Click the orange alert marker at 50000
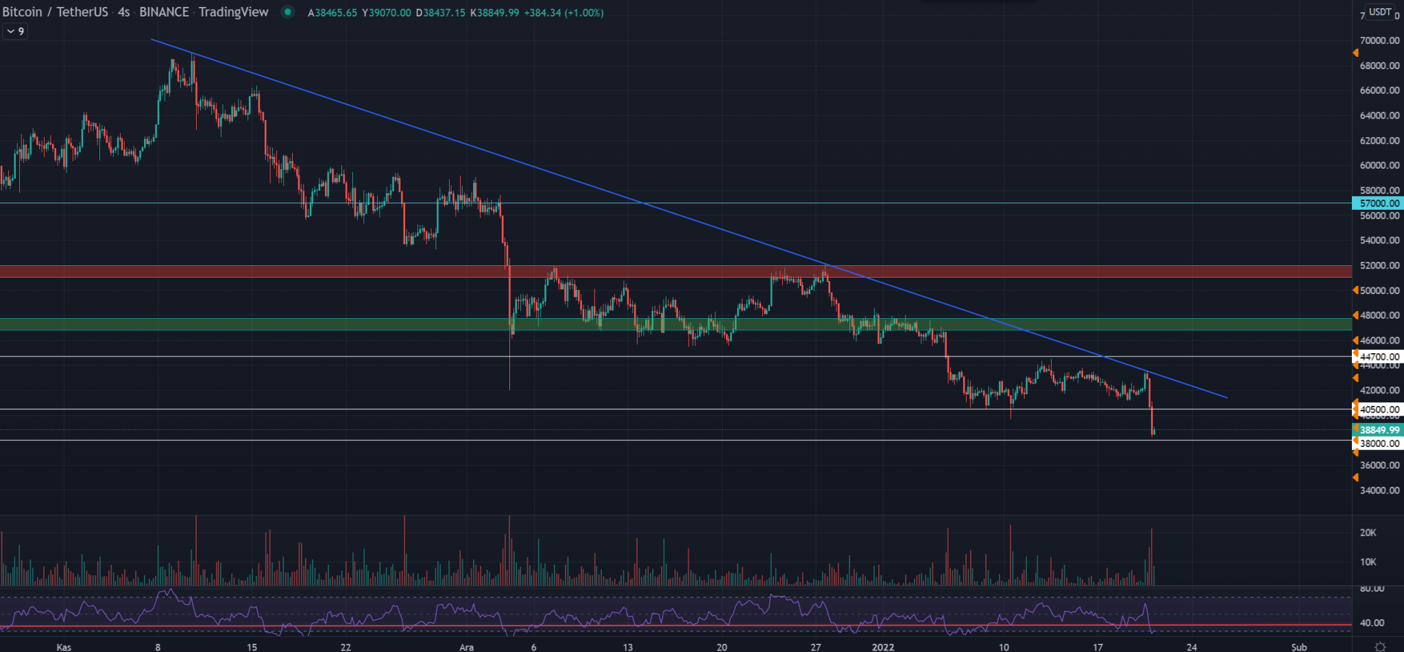Screen dimensions: 1404x652 click(x=1355, y=291)
